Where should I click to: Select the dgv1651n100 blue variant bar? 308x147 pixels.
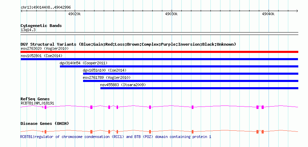(x=191, y=74)
